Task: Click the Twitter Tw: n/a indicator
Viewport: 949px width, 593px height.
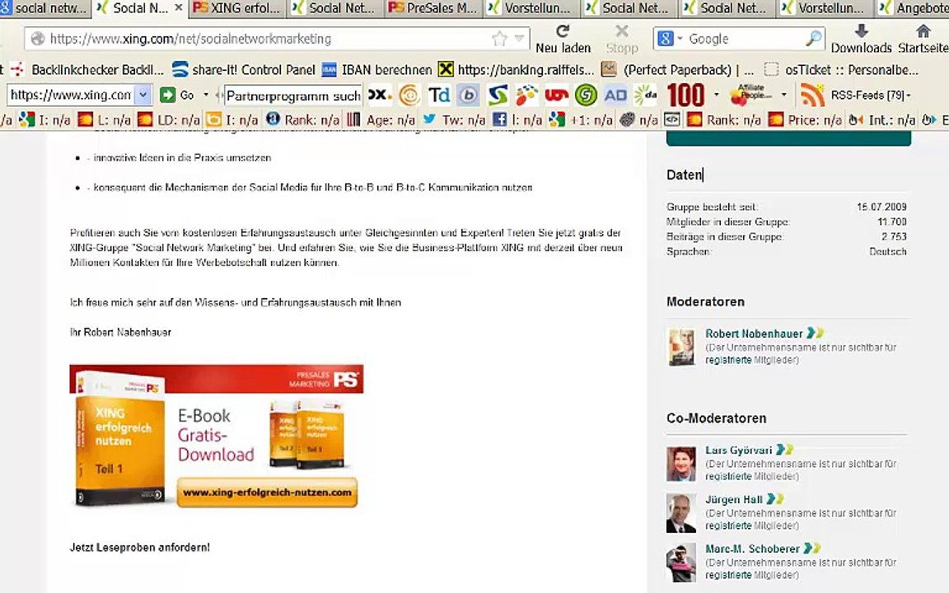Action: pos(453,119)
